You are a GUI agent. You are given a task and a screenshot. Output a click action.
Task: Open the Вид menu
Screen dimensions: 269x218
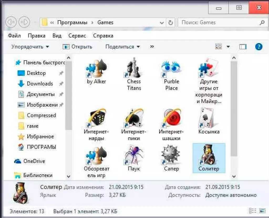[x=57, y=36]
